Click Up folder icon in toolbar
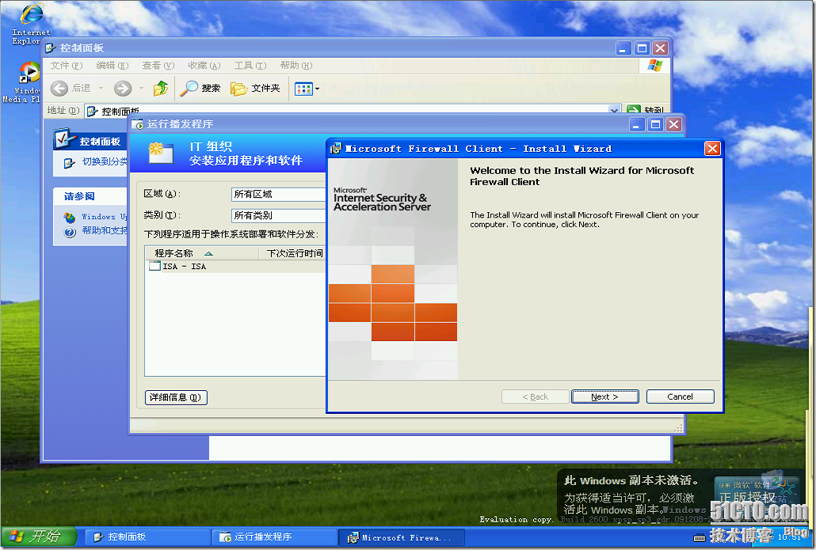The height and width of the screenshot is (550, 816). click(160, 89)
